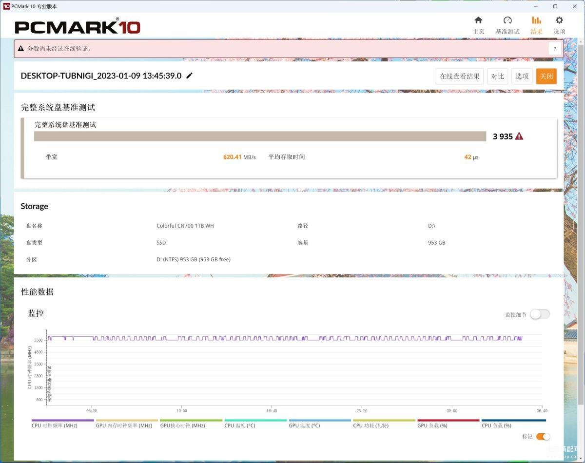Click the 监控 heading above the chart
Viewport: 585px width, 463px height.
tap(36, 313)
